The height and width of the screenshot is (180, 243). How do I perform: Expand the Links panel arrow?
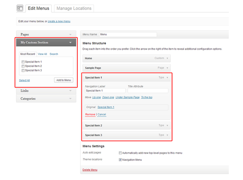tap(70, 91)
